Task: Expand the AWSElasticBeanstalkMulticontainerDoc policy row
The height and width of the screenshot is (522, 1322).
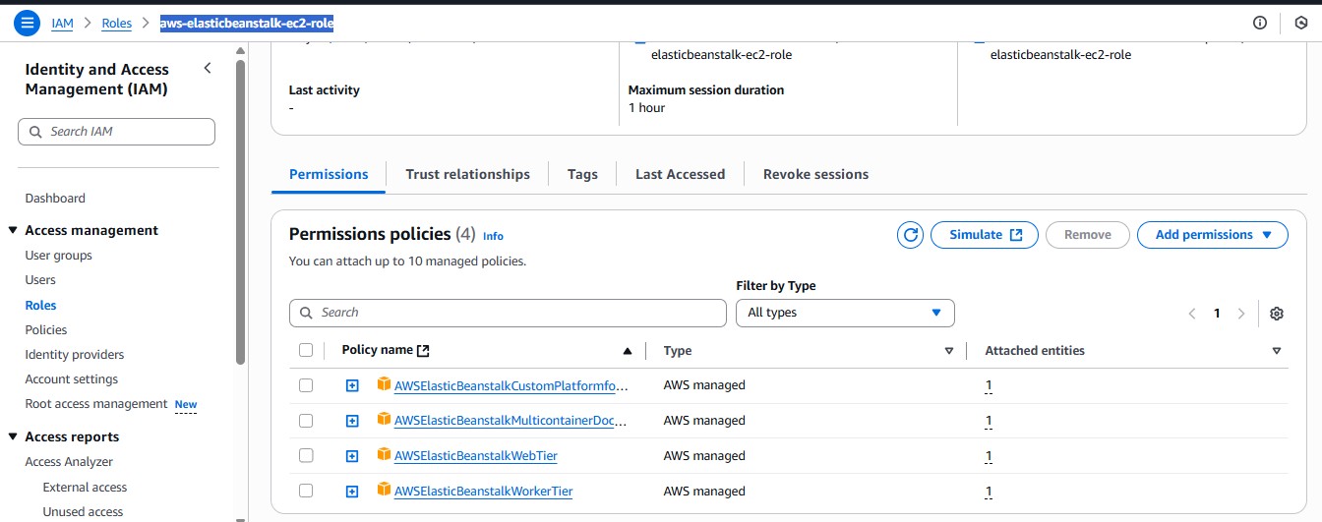Action: click(x=352, y=421)
